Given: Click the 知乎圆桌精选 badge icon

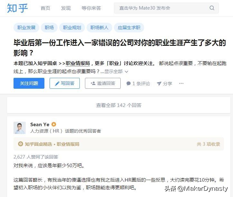Looking at the screenshot, I should pyautogui.click(x=20, y=144).
